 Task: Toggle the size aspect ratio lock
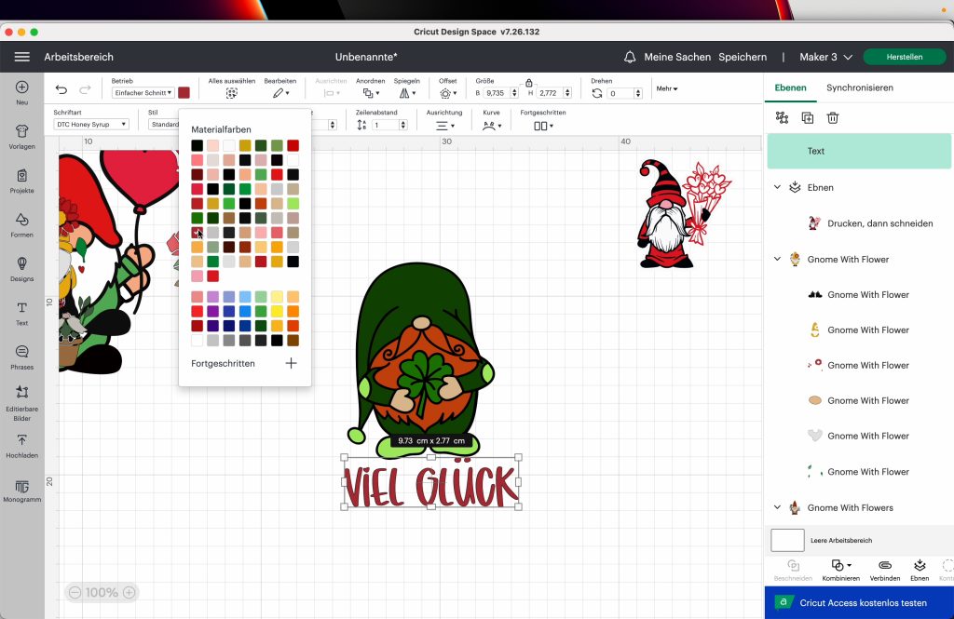(529, 83)
